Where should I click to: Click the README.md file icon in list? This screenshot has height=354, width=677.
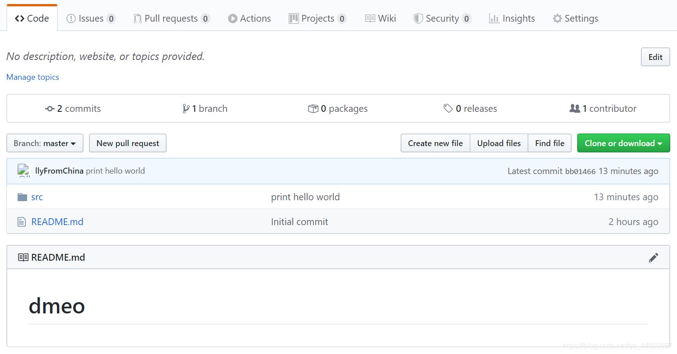tap(22, 222)
